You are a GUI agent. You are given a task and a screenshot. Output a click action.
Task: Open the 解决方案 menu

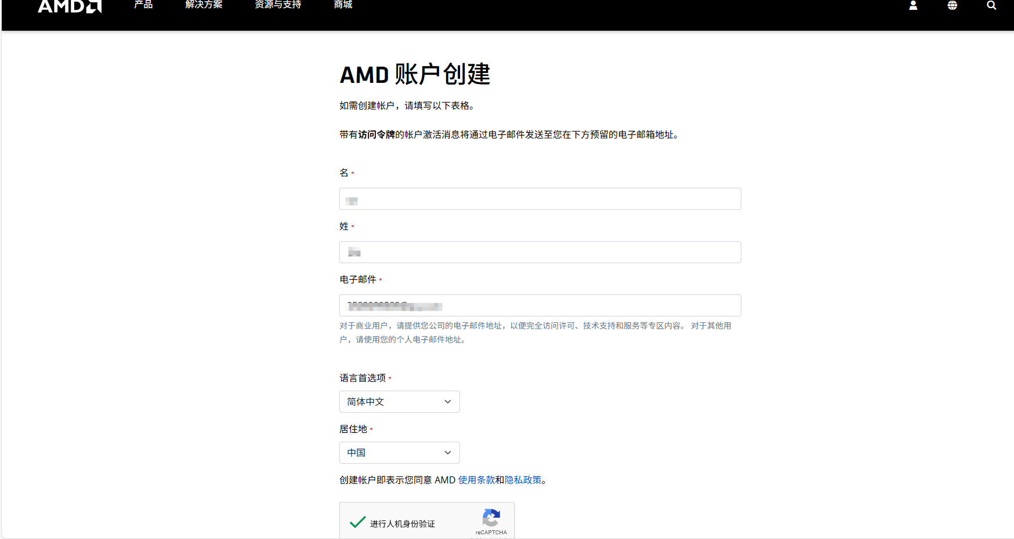coord(204,5)
